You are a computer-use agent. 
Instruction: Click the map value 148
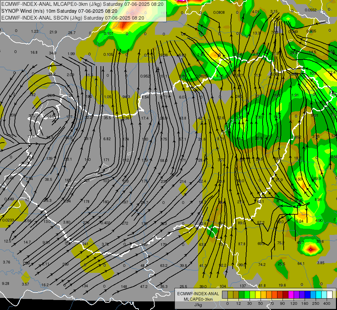pyautogui.click(x=124, y=287)
